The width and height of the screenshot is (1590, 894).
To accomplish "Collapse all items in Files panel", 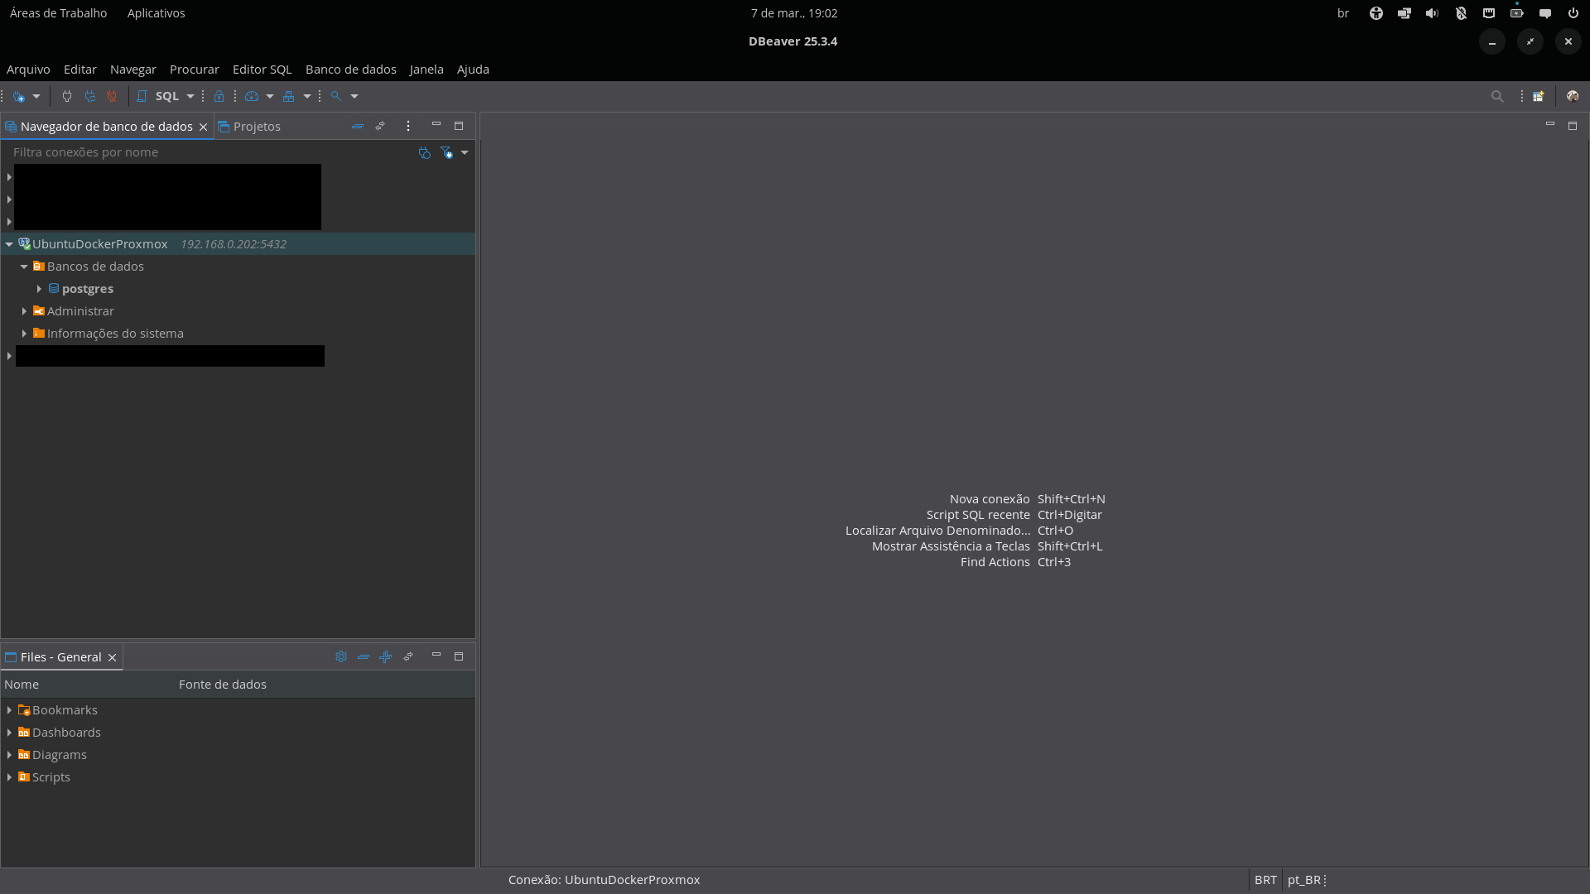I will 364,656.
